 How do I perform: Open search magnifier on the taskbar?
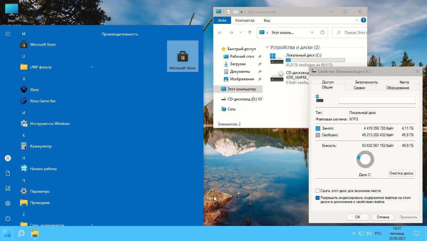(21, 233)
